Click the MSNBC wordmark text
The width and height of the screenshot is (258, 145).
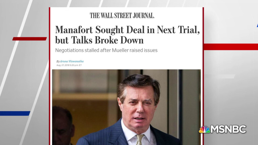pos(228,129)
